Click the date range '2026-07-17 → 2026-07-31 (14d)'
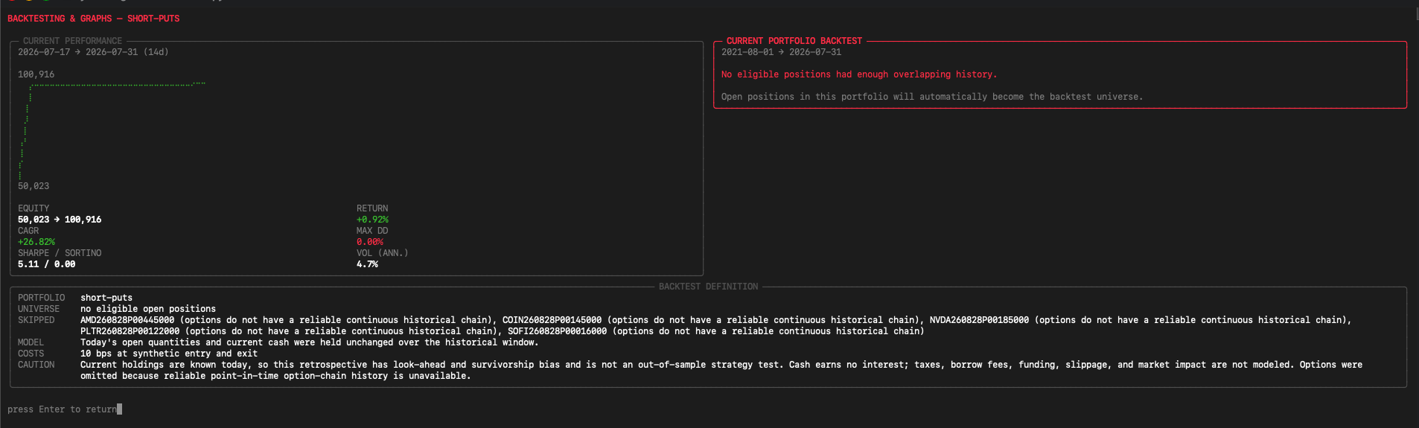1419x428 pixels. 93,52
